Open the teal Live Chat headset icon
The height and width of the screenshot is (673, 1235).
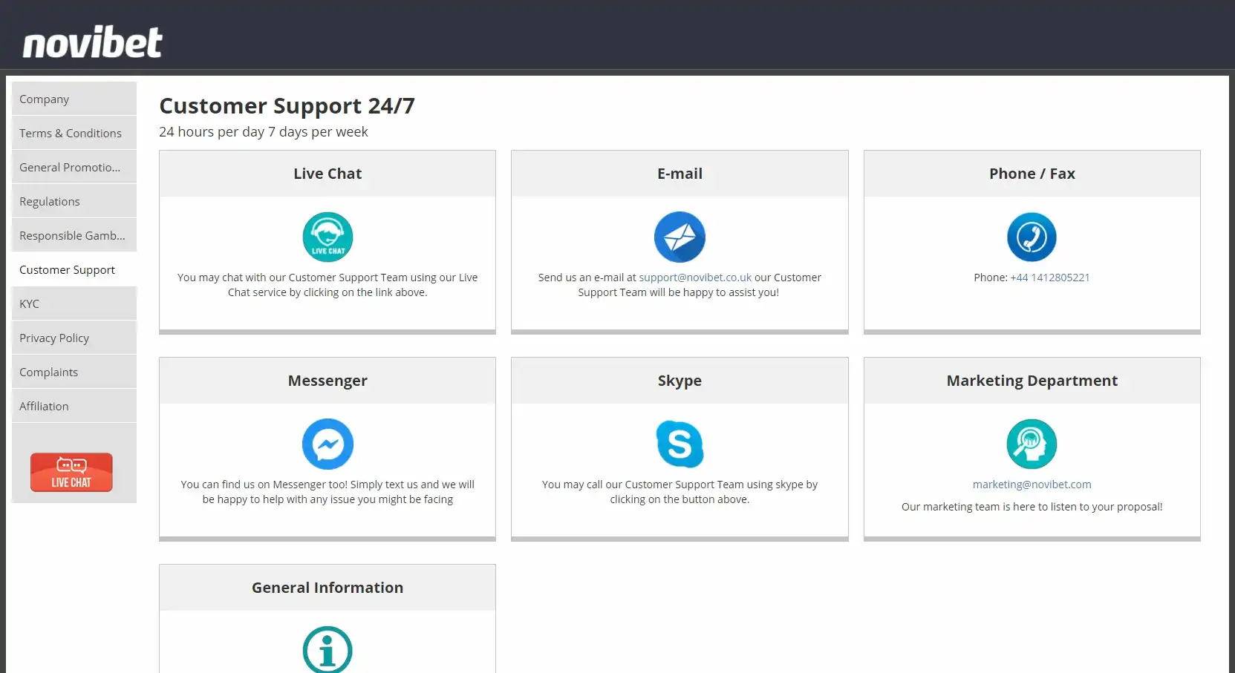328,237
